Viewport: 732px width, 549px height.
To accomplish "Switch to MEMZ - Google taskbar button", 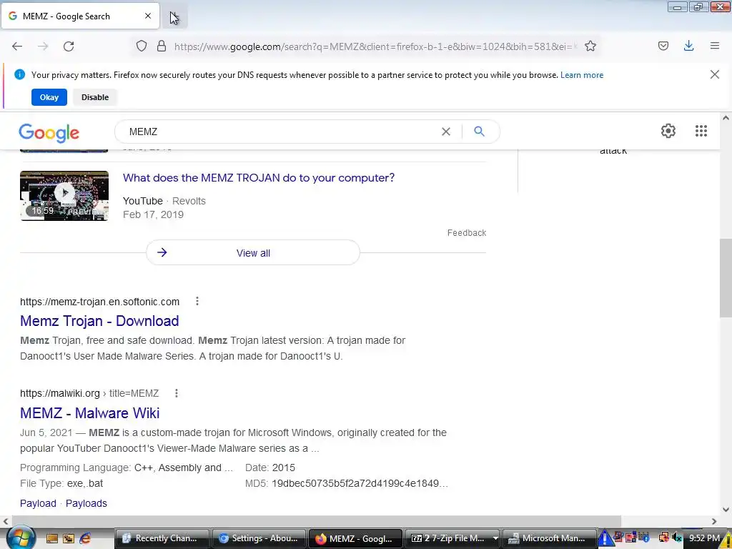I will pyautogui.click(x=355, y=538).
